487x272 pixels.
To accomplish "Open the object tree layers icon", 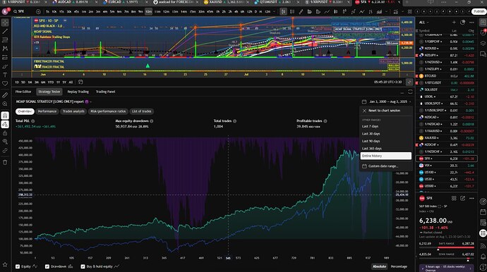I will tap(483, 44).
